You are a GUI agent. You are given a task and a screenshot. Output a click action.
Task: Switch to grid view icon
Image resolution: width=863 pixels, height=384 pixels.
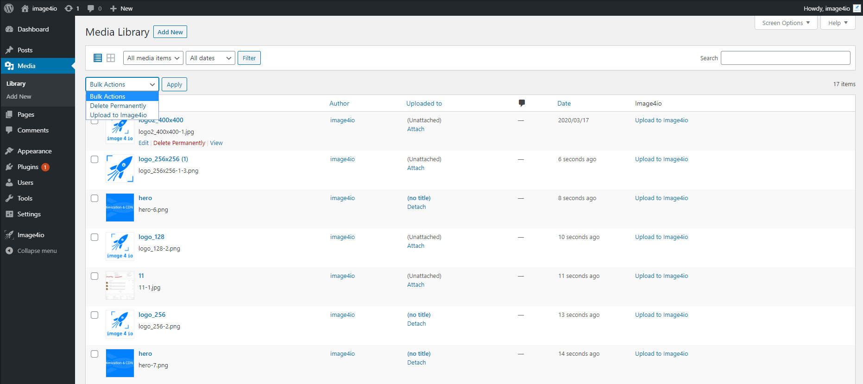tap(111, 58)
